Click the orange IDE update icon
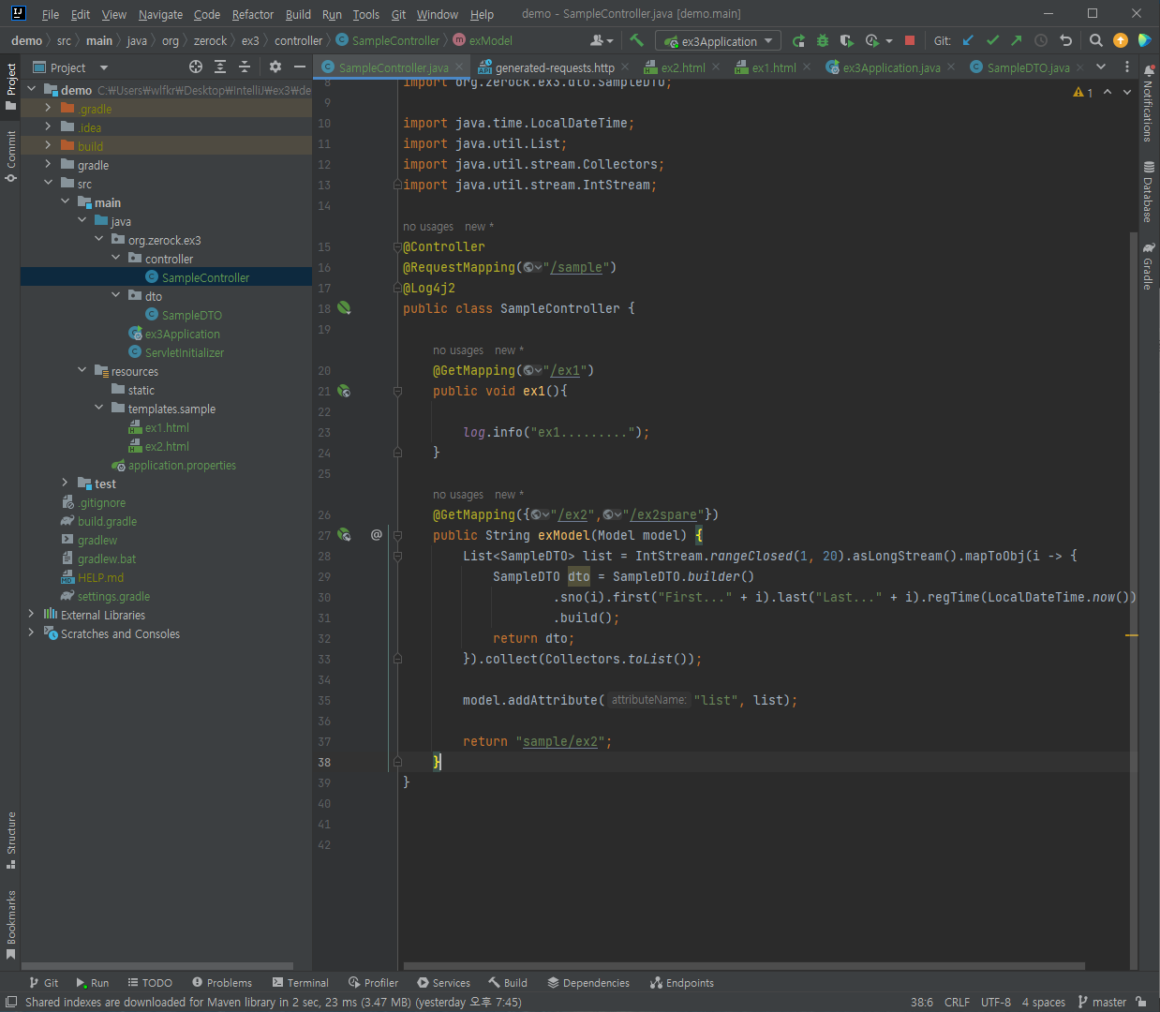Viewport: 1160px width, 1012px height. [1121, 40]
